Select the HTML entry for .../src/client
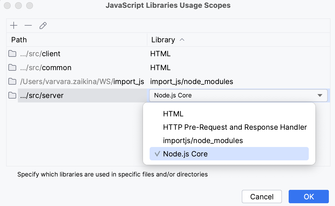The image size is (335, 206). click(x=160, y=53)
